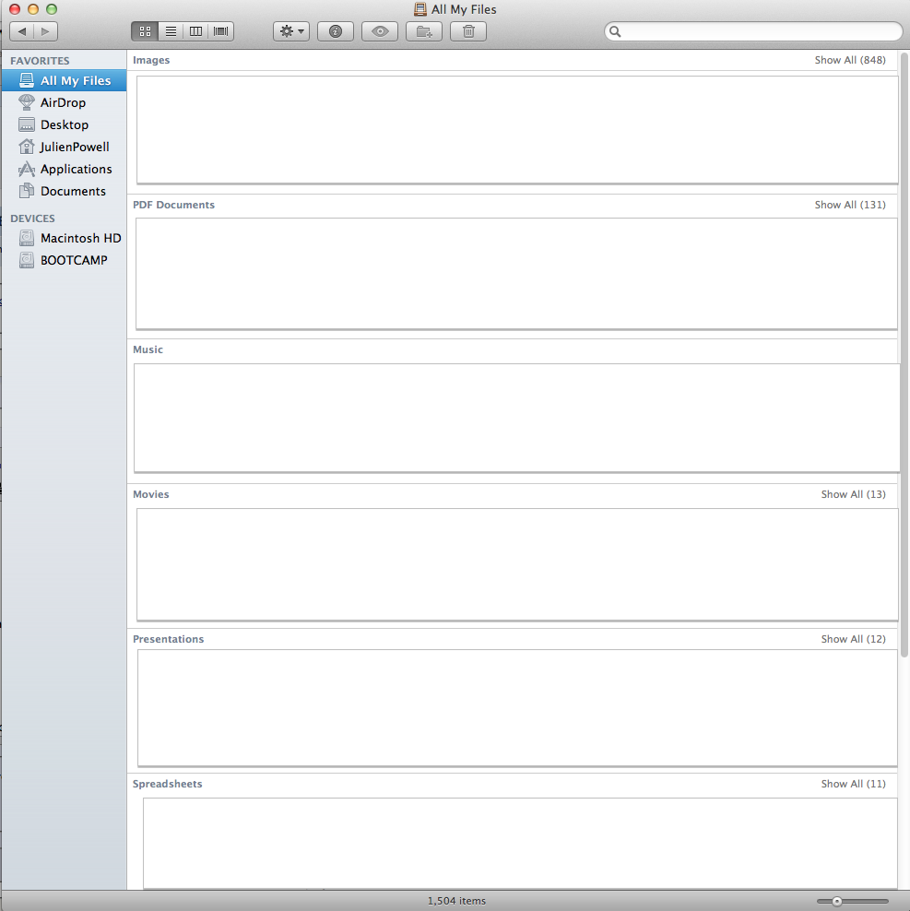Click the AirDrop parachute icon
This screenshot has width=910, height=911.
point(27,102)
